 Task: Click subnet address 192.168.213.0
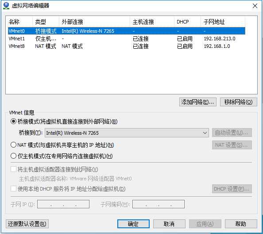220,39
